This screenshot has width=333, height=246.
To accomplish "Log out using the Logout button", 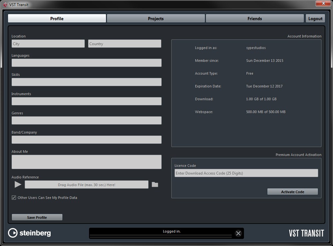I will coord(315,18).
